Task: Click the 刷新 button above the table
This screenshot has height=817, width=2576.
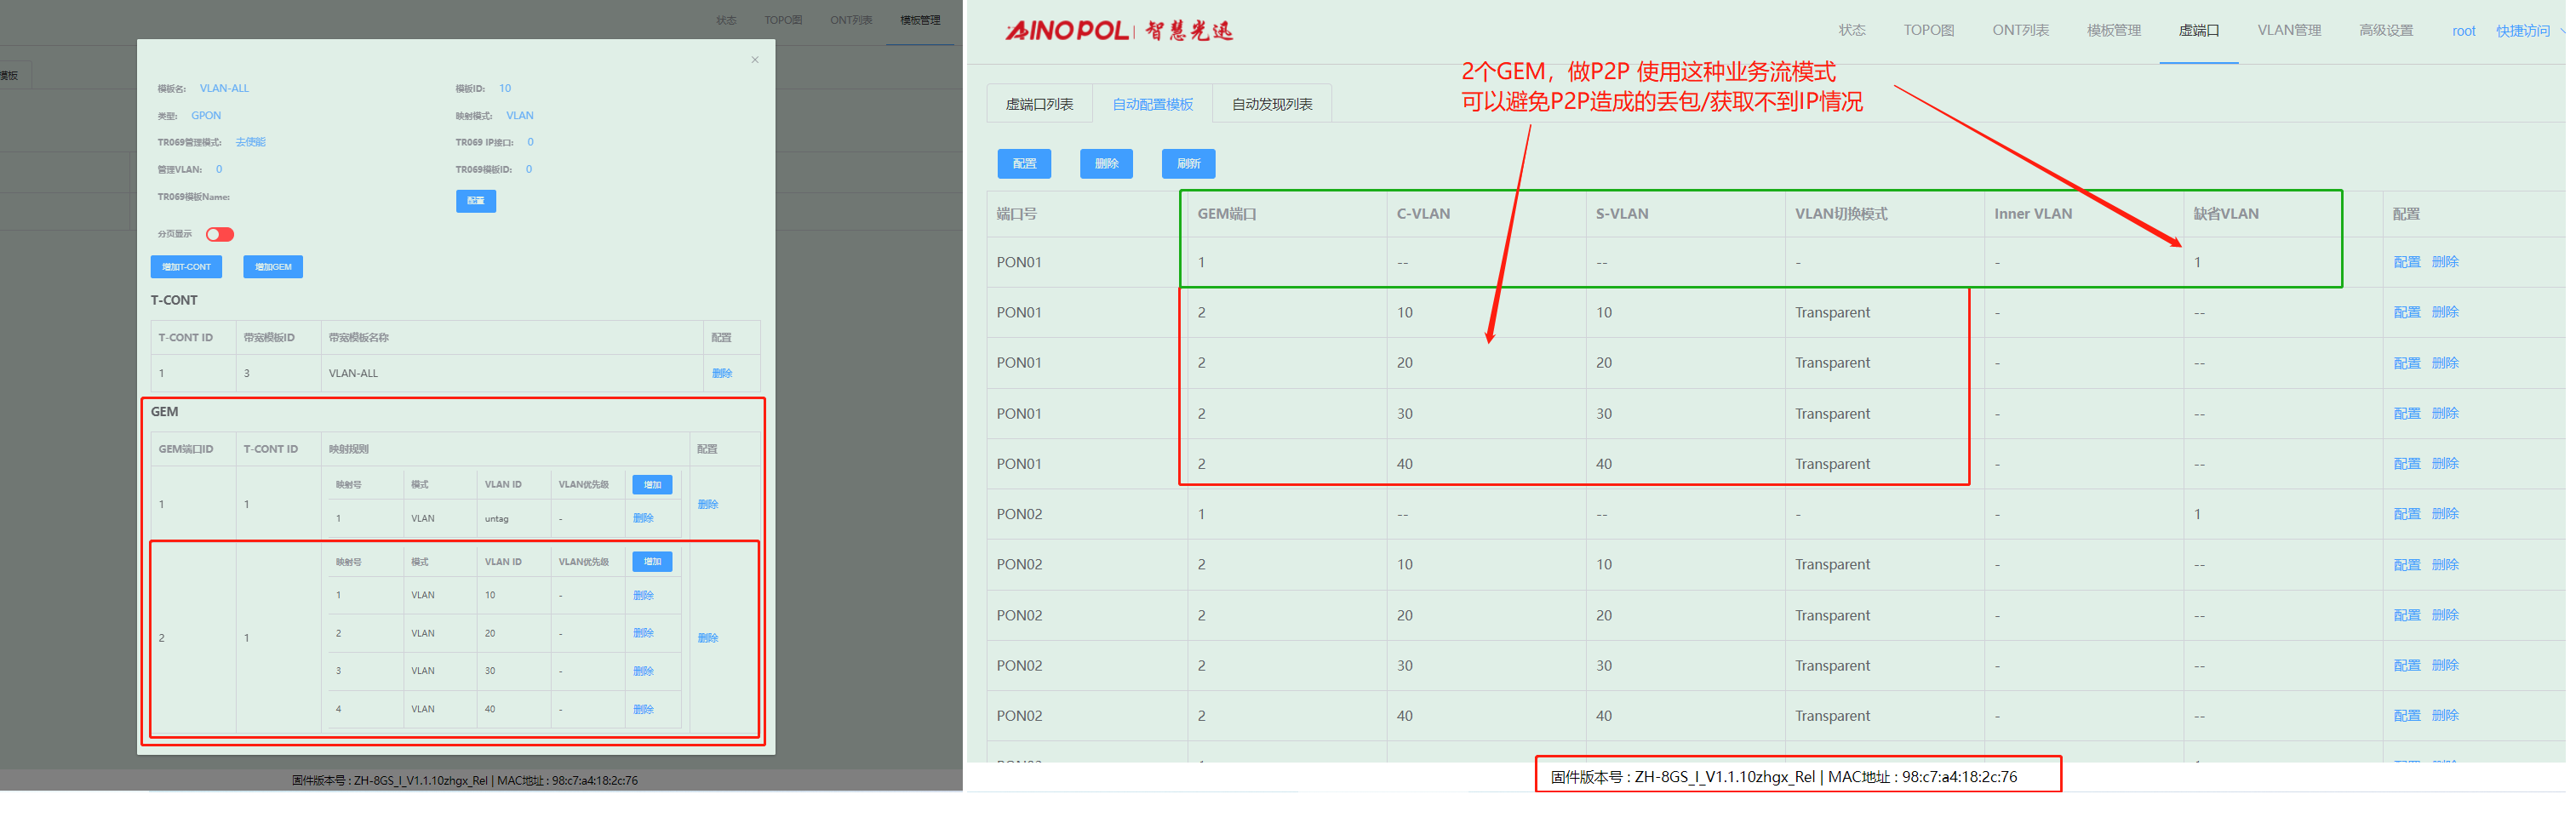Action: point(1188,163)
